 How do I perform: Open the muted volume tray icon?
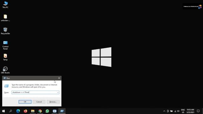[178, 111]
